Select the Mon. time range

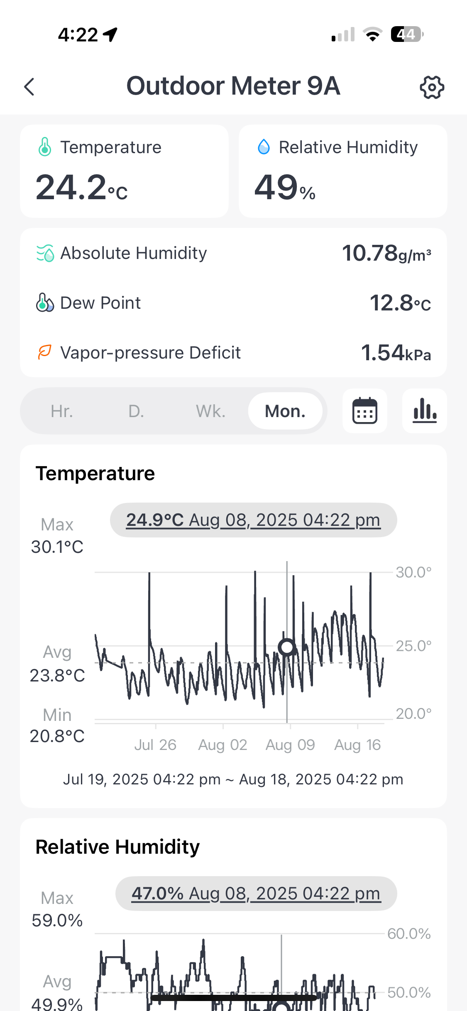pyautogui.click(x=285, y=411)
